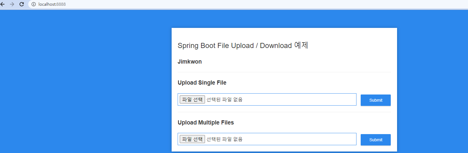
Task: Submit the single file upload
Action: [x=376, y=100]
